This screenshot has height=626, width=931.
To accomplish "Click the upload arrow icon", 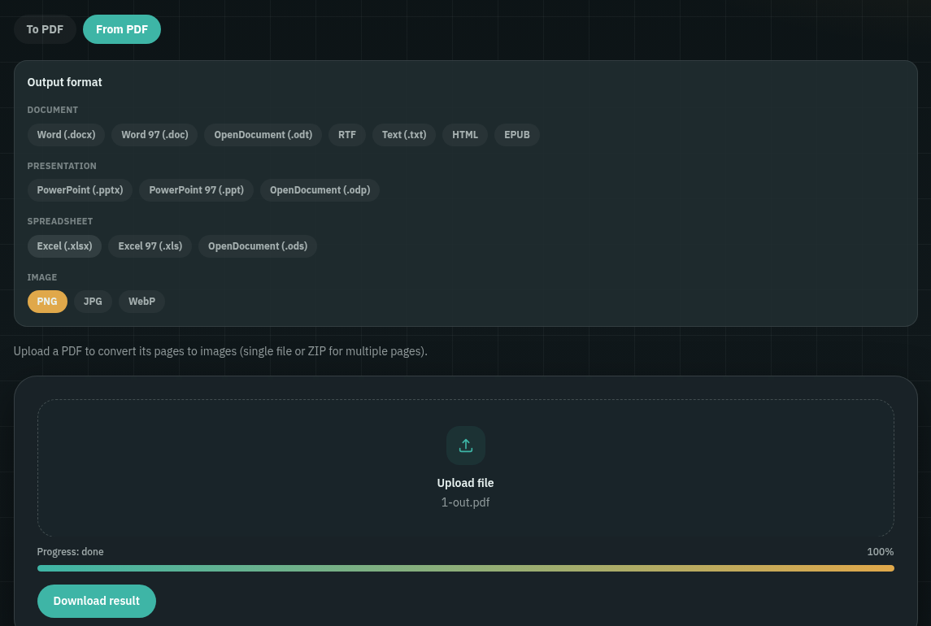I will pos(465,446).
